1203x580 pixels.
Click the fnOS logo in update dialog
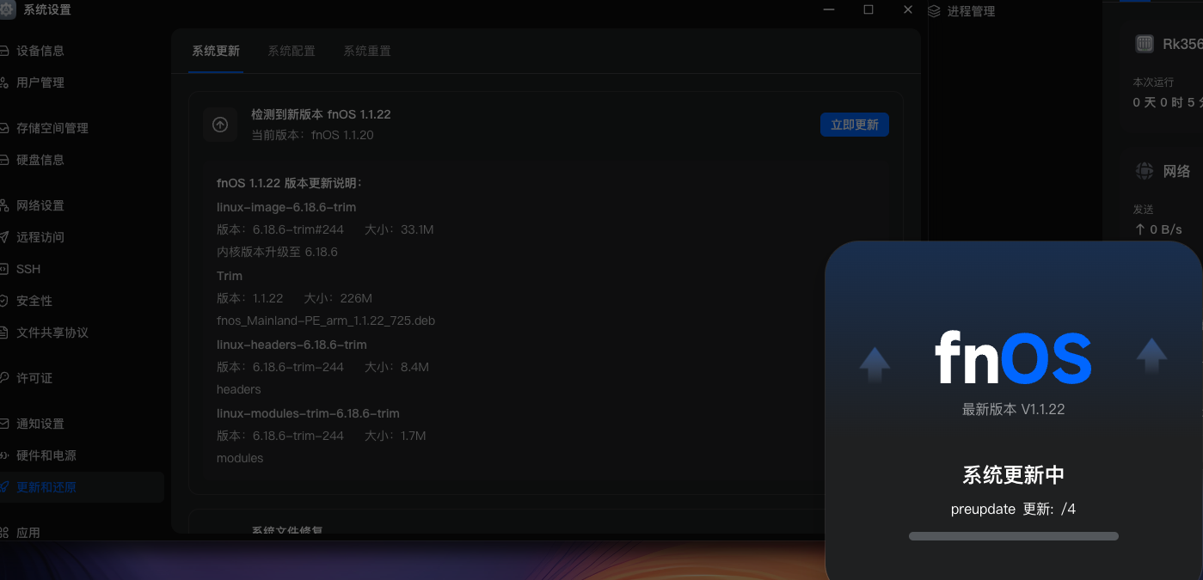point(1013,358)
